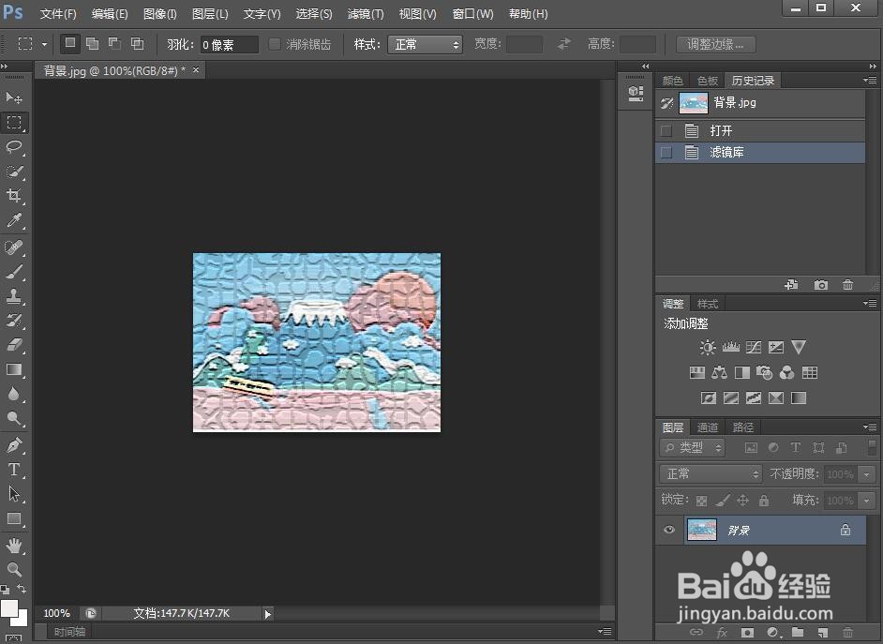Select the Quick Selection tool

(x=14, y=172)
